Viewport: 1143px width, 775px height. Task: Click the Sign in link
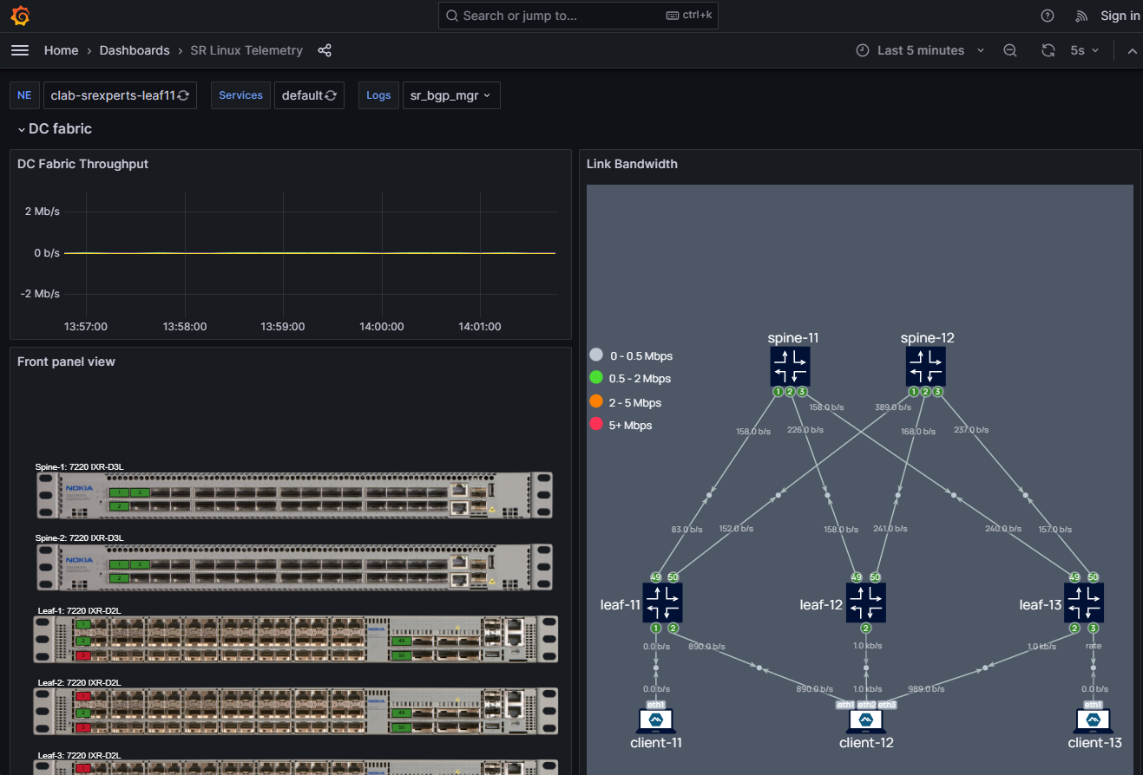click(1120, 16)
